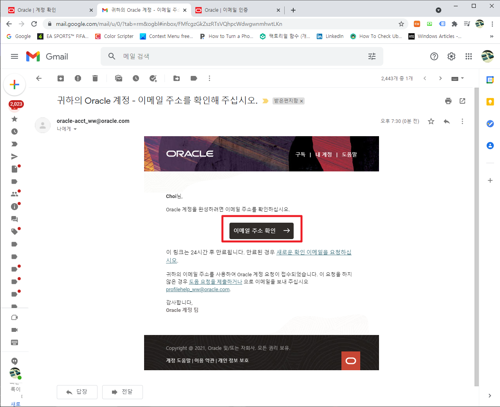Open Sent mail folder in sidebar
Screen dimensions: 500x407
(14, 157)
